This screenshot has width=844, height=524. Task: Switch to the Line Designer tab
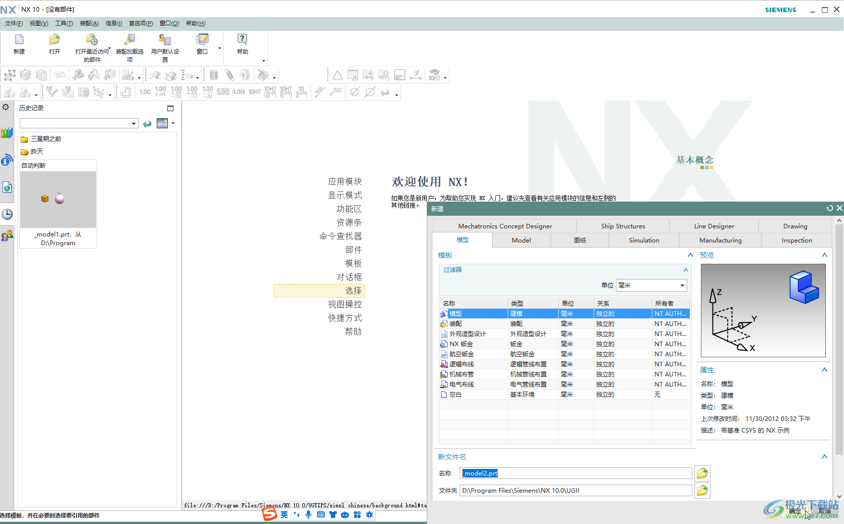click(x=714, y=226)
